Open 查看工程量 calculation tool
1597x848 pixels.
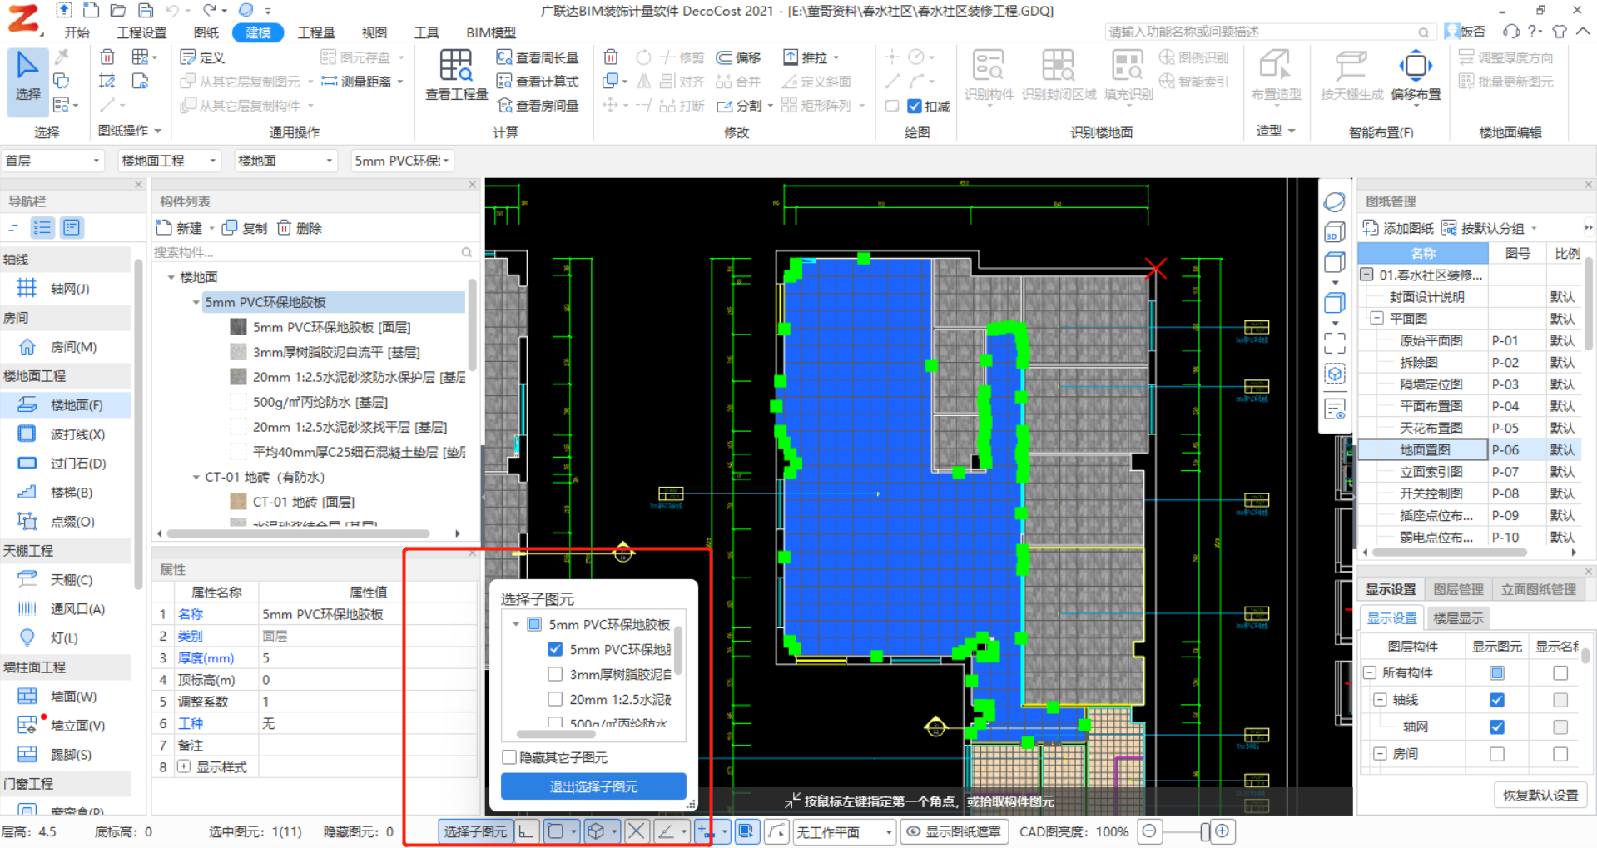point(456,75)
